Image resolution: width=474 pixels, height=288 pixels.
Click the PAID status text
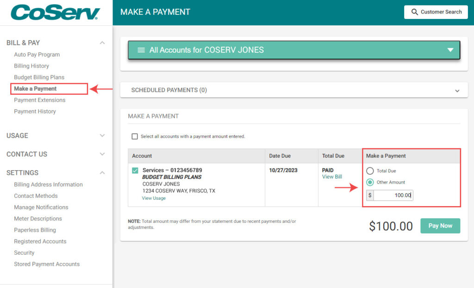tap(328, 170)
